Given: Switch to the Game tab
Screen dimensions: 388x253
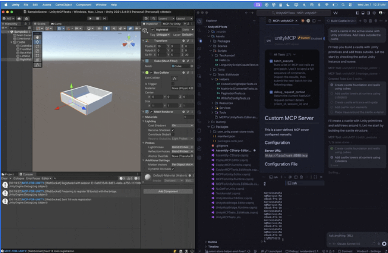Looking at the screenshot, I should (56, 24).
